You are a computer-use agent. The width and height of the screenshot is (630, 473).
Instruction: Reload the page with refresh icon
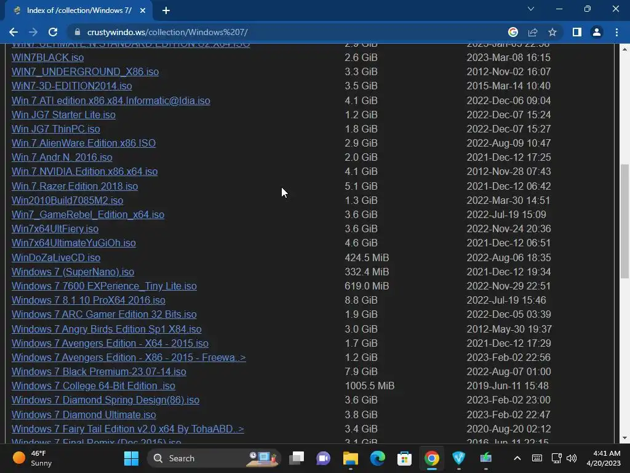[53, 32]
